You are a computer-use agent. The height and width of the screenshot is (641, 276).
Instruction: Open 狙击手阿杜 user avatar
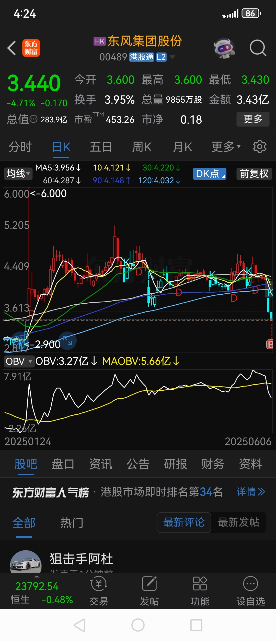coord(26,562)
